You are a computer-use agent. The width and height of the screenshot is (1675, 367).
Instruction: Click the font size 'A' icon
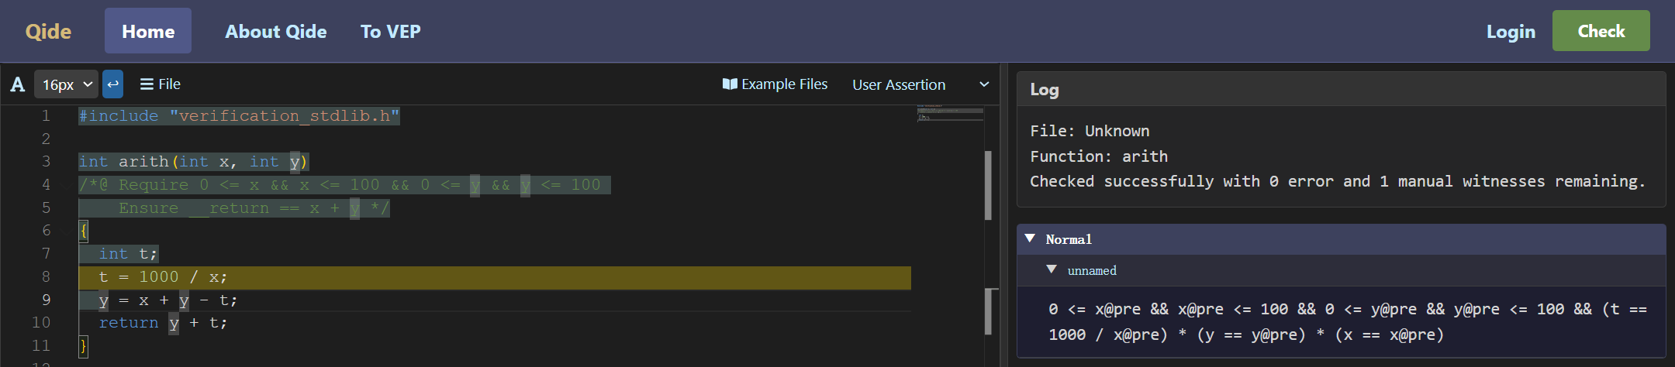point(18,84)
